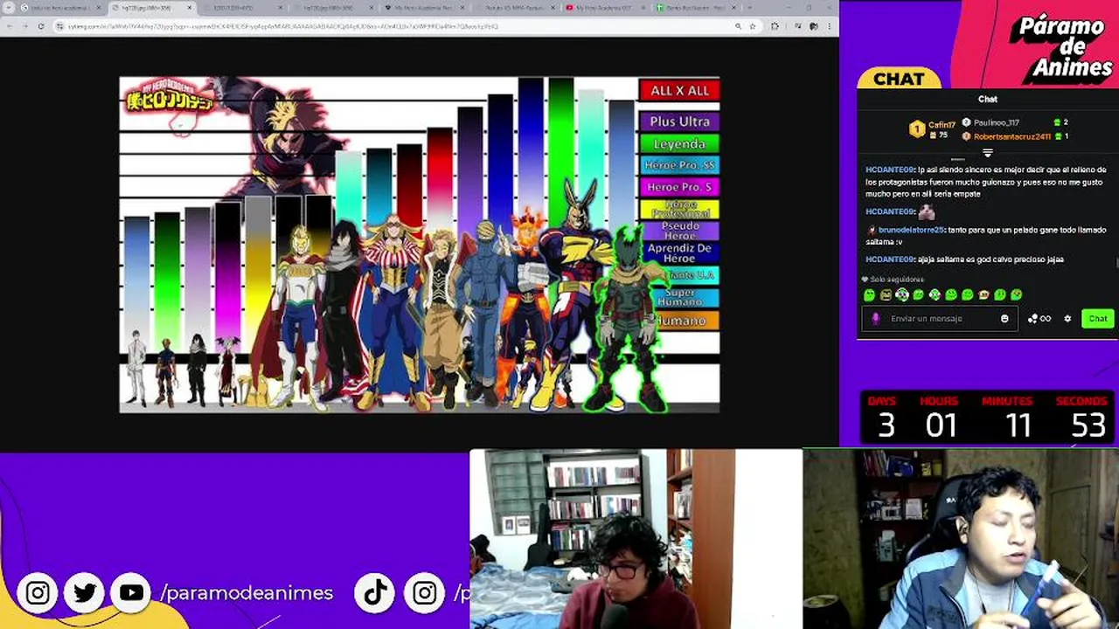Open the channel points icon beside the gear

pos(1039,319)
